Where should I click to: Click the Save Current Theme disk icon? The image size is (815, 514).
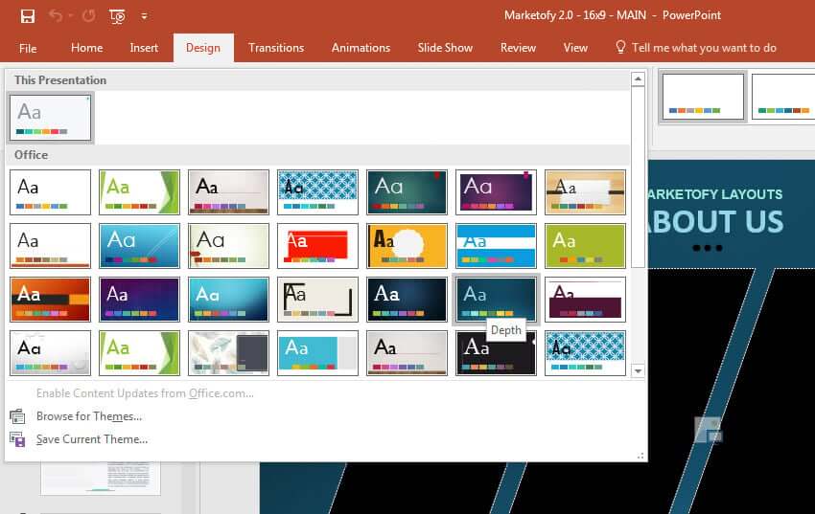coord(17,439)
